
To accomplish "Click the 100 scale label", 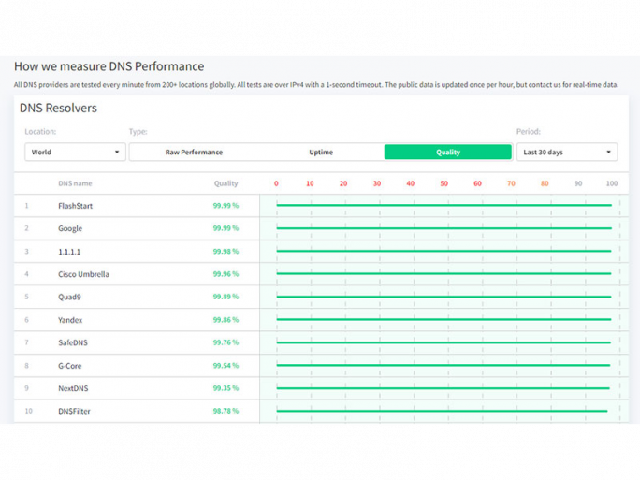I will click(x=611, y=183).
